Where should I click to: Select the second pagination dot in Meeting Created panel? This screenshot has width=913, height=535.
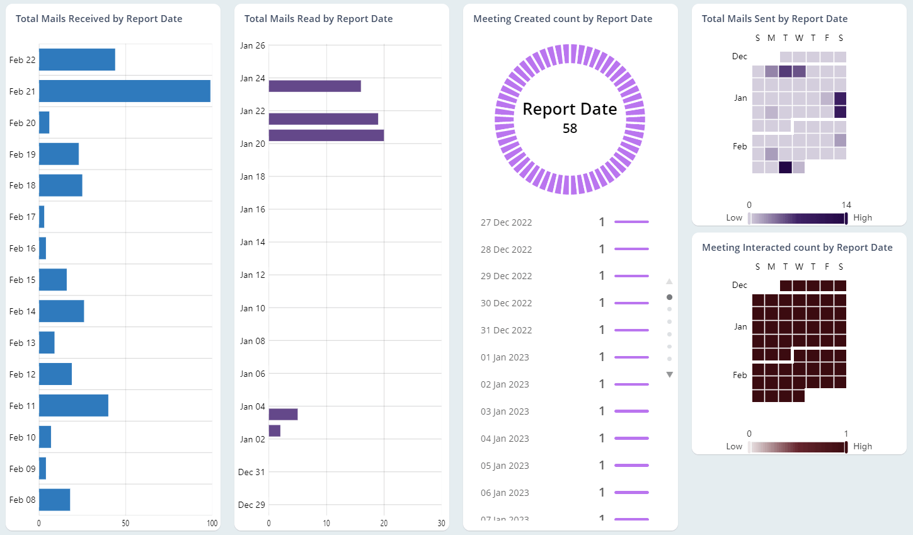click(x=669, y=309)
